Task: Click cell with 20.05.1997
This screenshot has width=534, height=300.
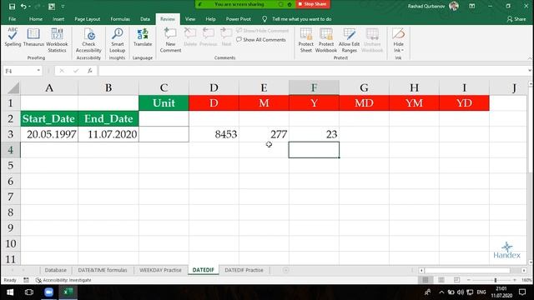Action: [49, 134]
